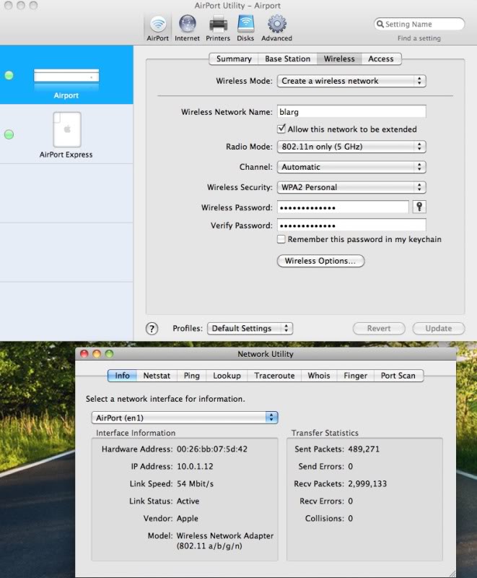The height and width of the screenshot is (578, 477).
Task: Switch to the Summary tab
Action: click(234, 59)
